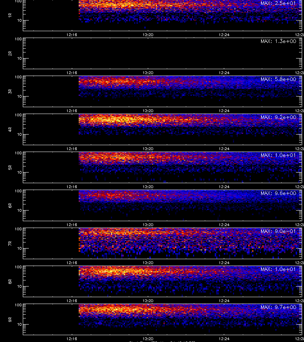Click the MAX: 1.0e+01 label in panel 8R
Image resolution: width=304 pixels, height=342 pixels.
coord(278,269)
